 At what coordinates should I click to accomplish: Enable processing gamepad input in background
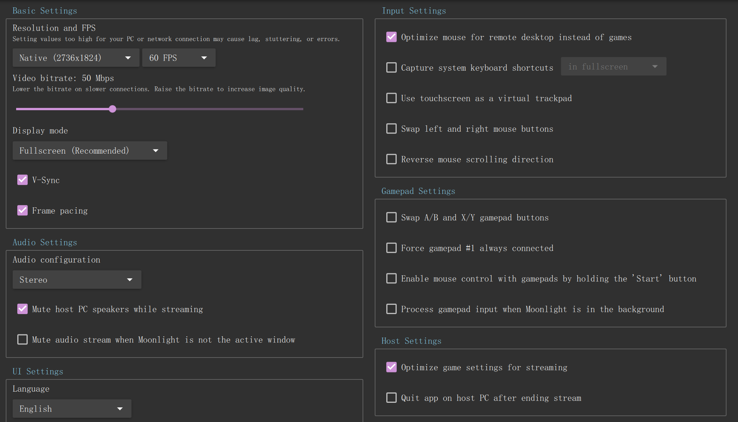pyautogui.click(x=391, y=309)
